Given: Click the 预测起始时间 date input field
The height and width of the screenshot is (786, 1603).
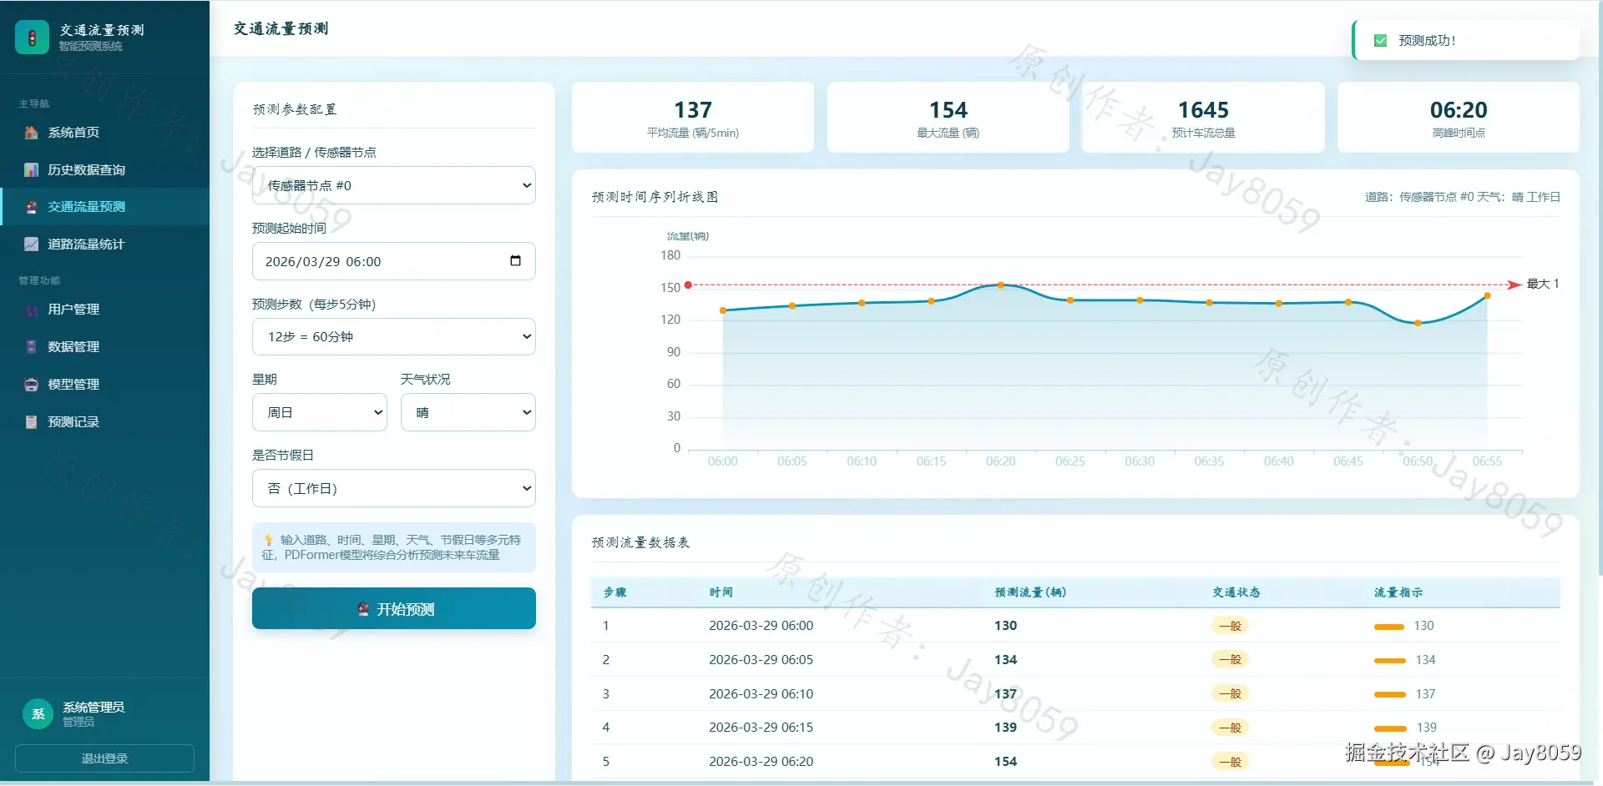Looking at the screenshot, I should click(x=394, y=261).
